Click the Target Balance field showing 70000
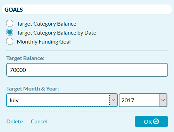This screenshot has height=132, width=174. pos(87,70)
